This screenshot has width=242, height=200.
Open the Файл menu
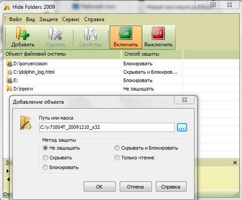(x=15, y=19)
